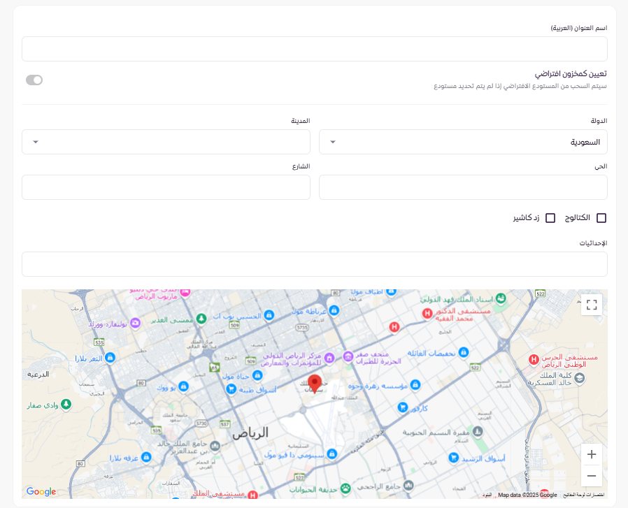
Task: Open the الدولة country dropdown
Action: coord(463,142)
